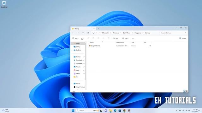This screenshot has width=202, height=113.
Task: Open Task View from taskbar
Action: pos(101,110)
